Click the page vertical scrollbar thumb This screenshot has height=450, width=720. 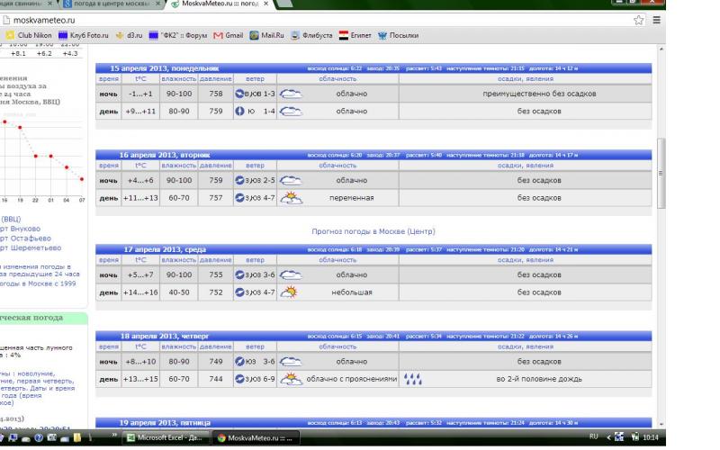[x=661, y=173]
